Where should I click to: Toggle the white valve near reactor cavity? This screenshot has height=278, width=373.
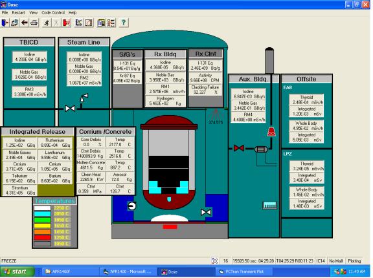(206, 212)
